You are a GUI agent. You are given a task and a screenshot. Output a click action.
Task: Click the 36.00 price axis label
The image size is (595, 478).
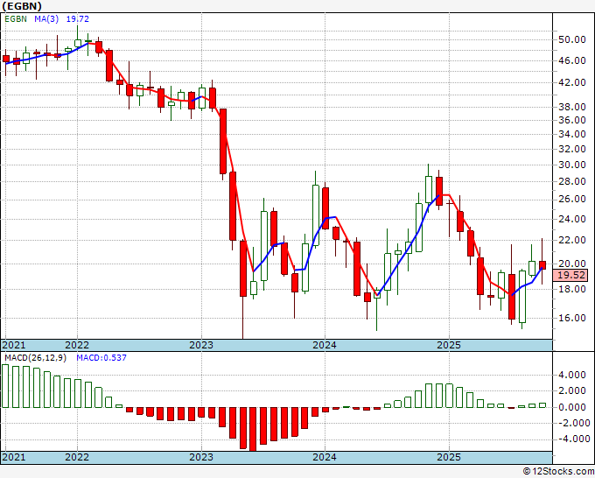click(x=572, y=120)
